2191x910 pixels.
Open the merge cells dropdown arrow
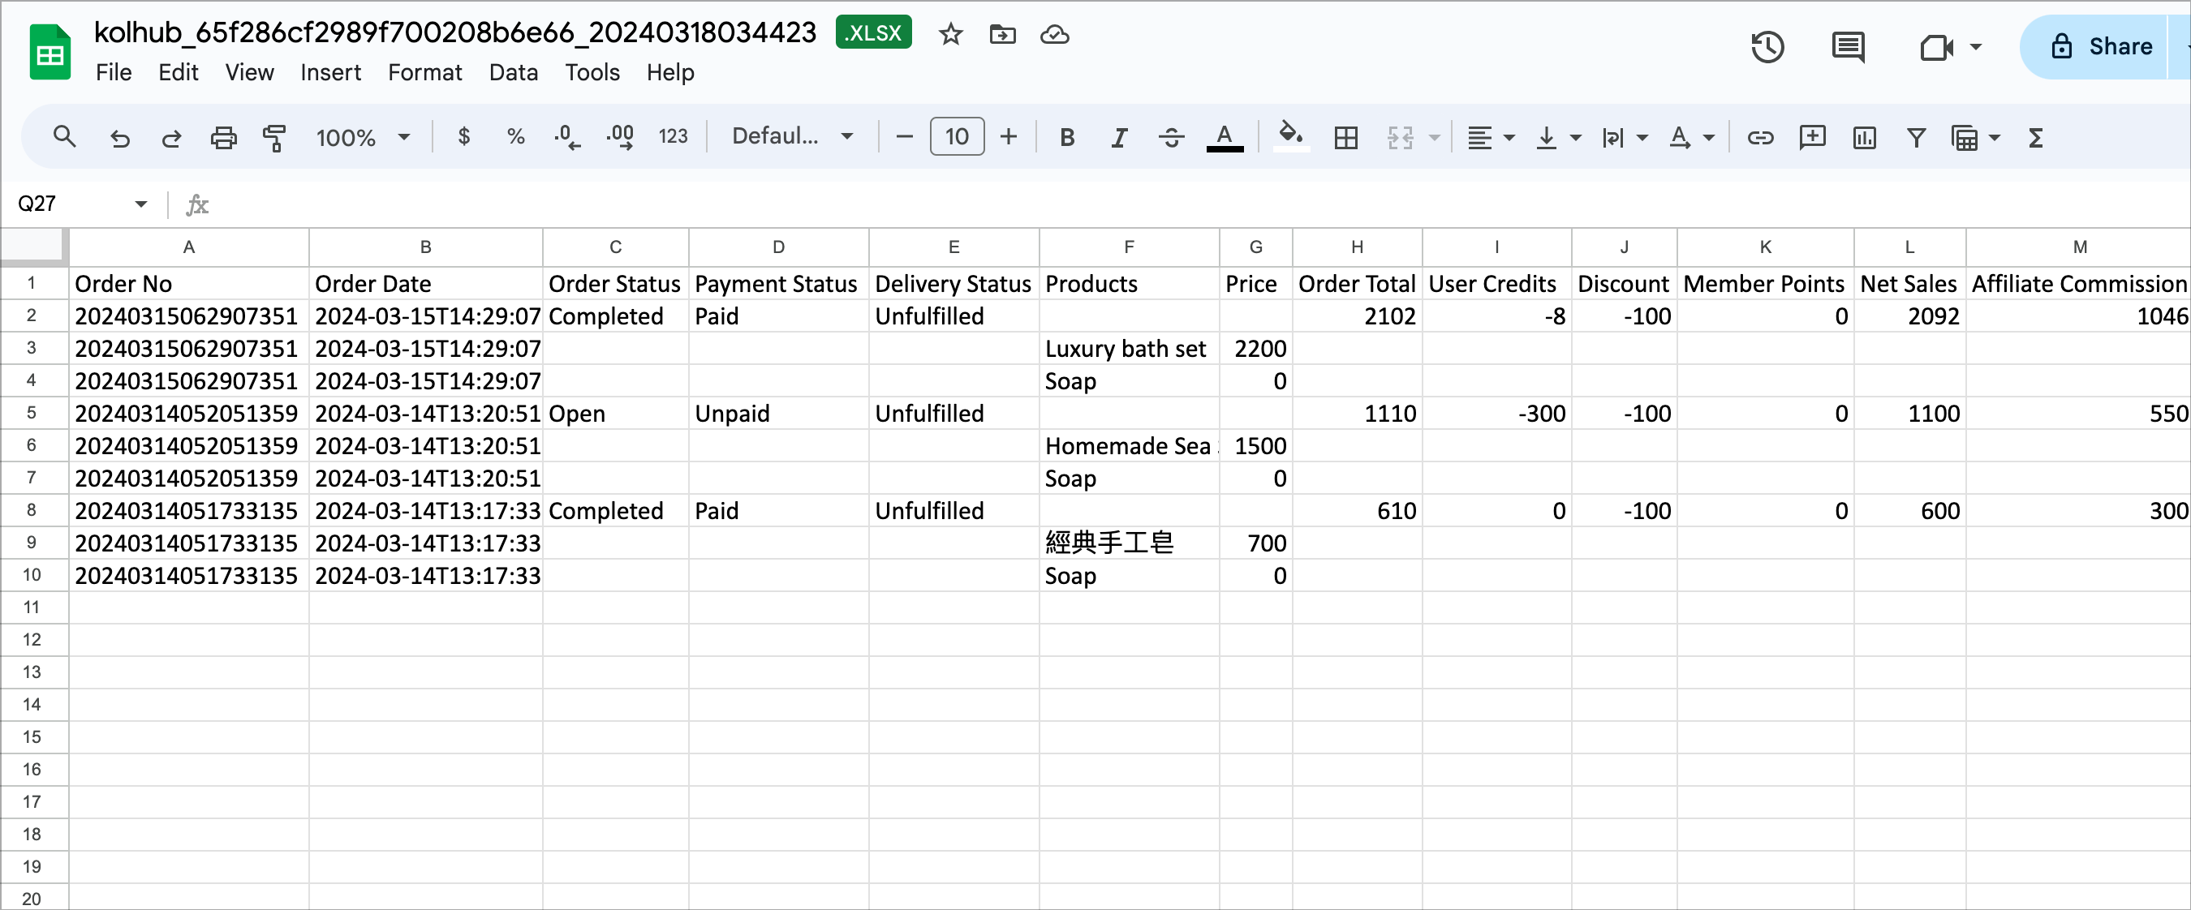point(1434,137)
